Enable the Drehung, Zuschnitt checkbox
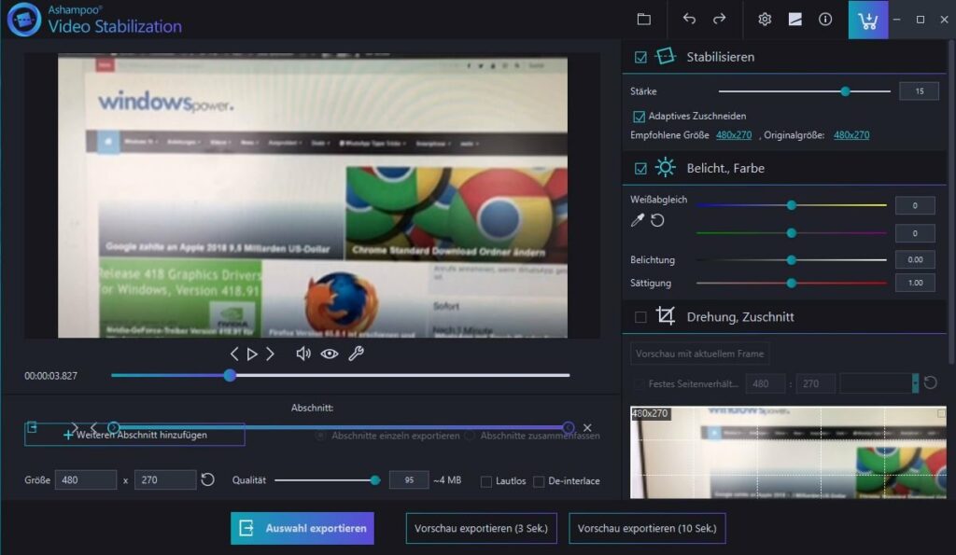 640,317
